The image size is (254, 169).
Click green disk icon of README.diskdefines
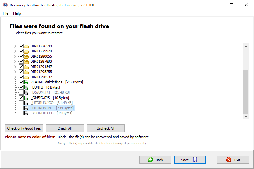click(26, 82)
